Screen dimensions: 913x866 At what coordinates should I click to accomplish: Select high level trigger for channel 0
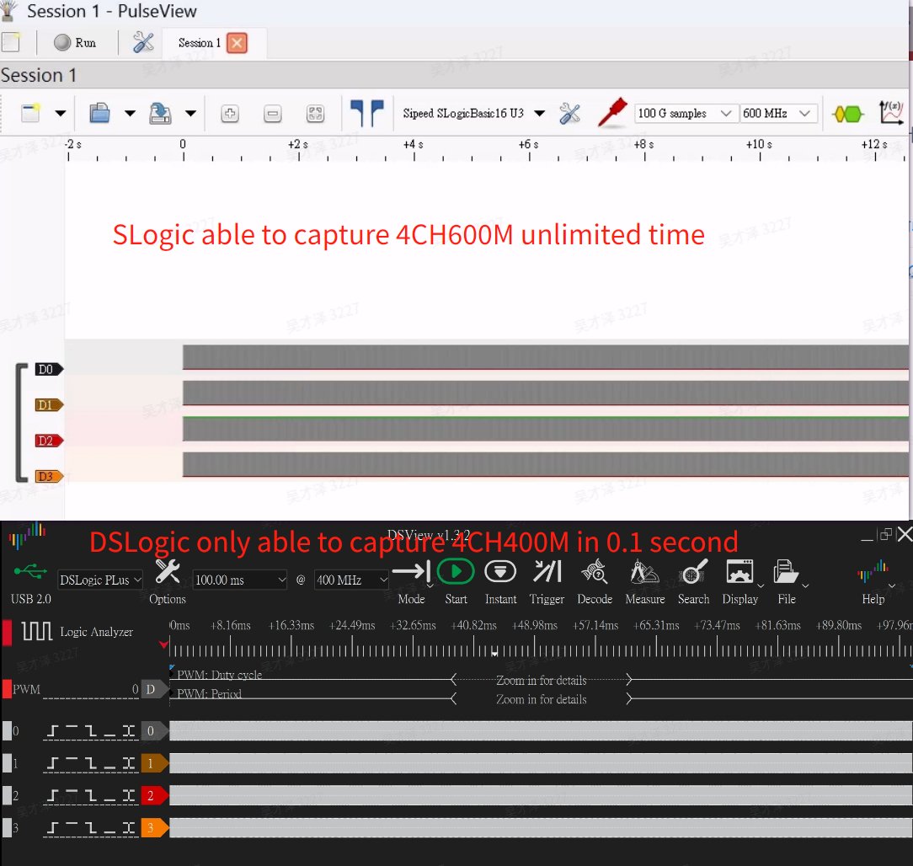coord(72,728)
